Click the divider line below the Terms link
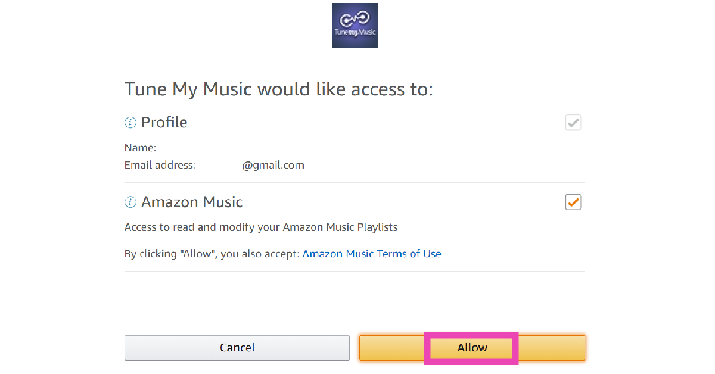 (355, 272)
